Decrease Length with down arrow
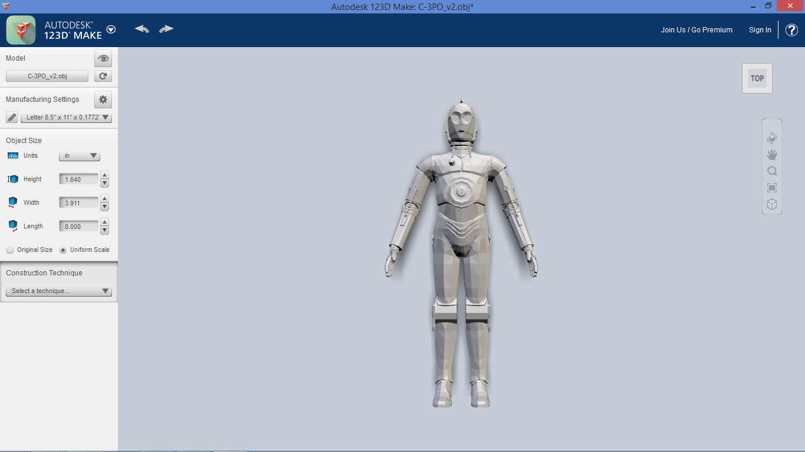805x452 pixels. click(105, 230)
